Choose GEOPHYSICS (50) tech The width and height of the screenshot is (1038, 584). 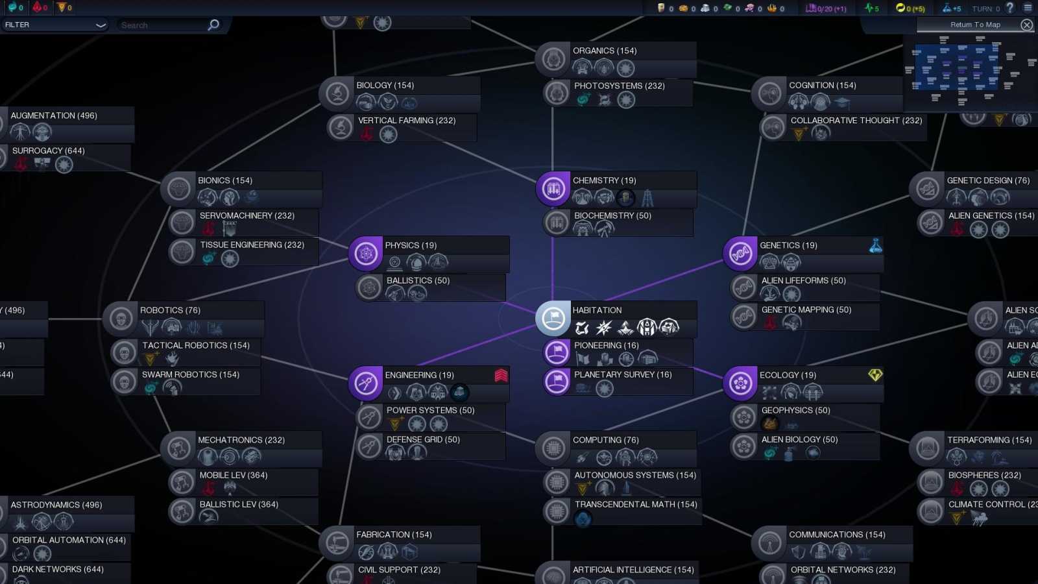click(806, 417)
